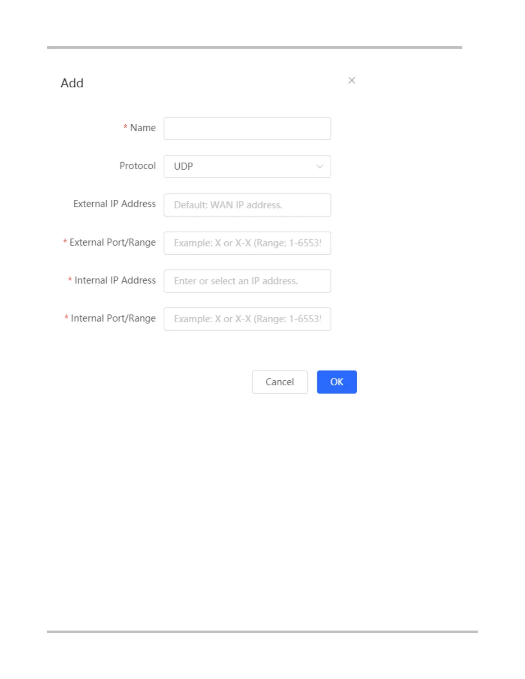525x679 pixels.
Task: Click the Protocol label text
Action: pyautogui.click(x=138, y=166)
